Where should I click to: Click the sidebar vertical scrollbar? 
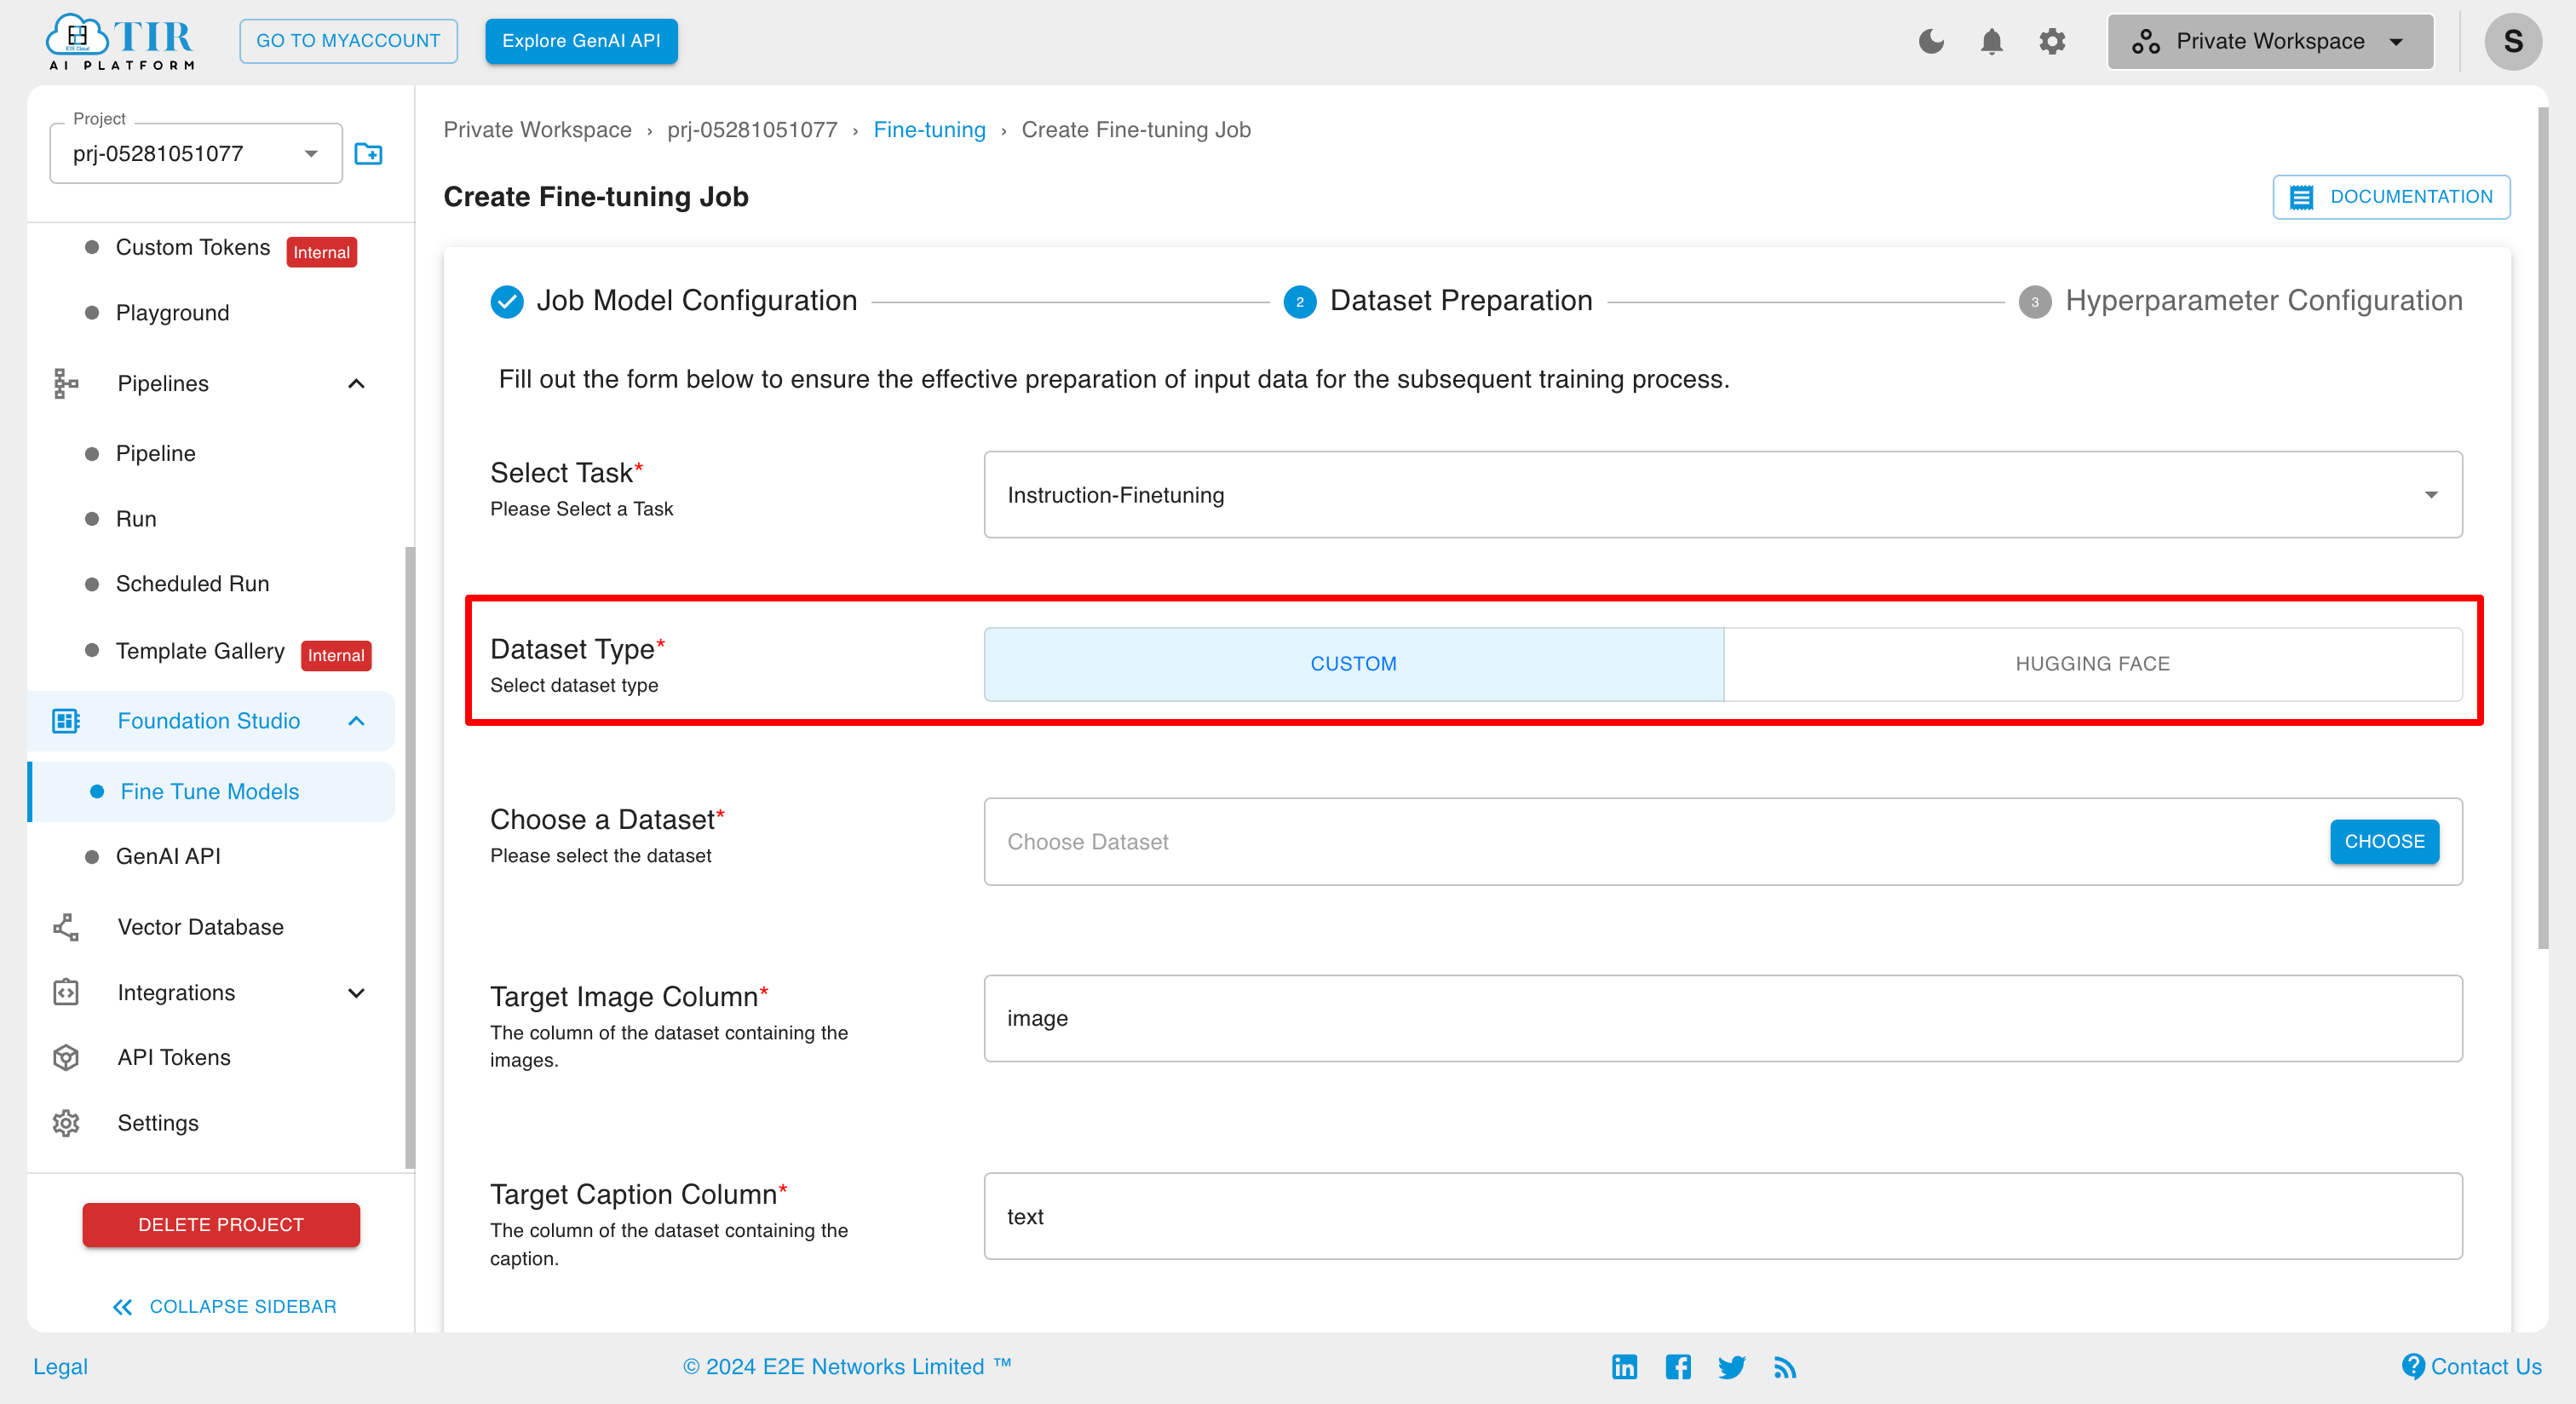point(409,856)
